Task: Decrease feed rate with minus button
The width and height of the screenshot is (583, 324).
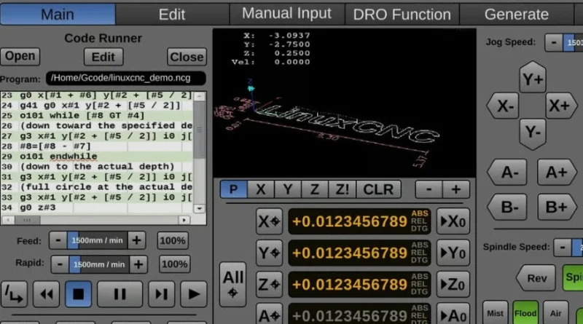Action: (58, 240)
